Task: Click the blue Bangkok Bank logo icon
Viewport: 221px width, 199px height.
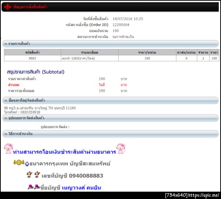Action: (27, 164)
